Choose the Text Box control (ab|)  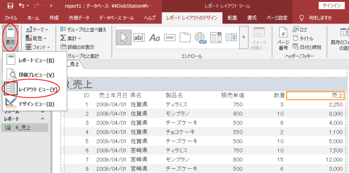tap(139, 37)
